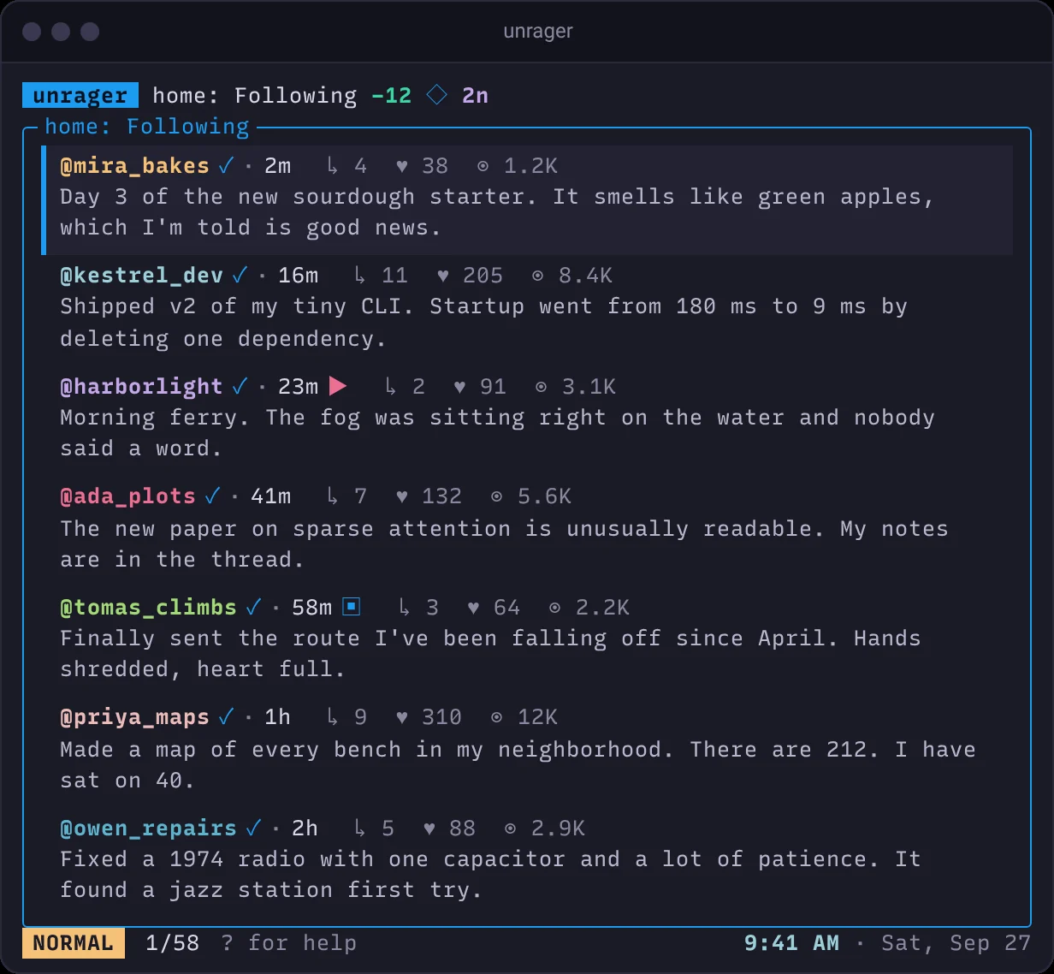This screenshot has width=1054, height=974.
Task: Open the @ada_plots profile handle
Action: click(127, 496)
